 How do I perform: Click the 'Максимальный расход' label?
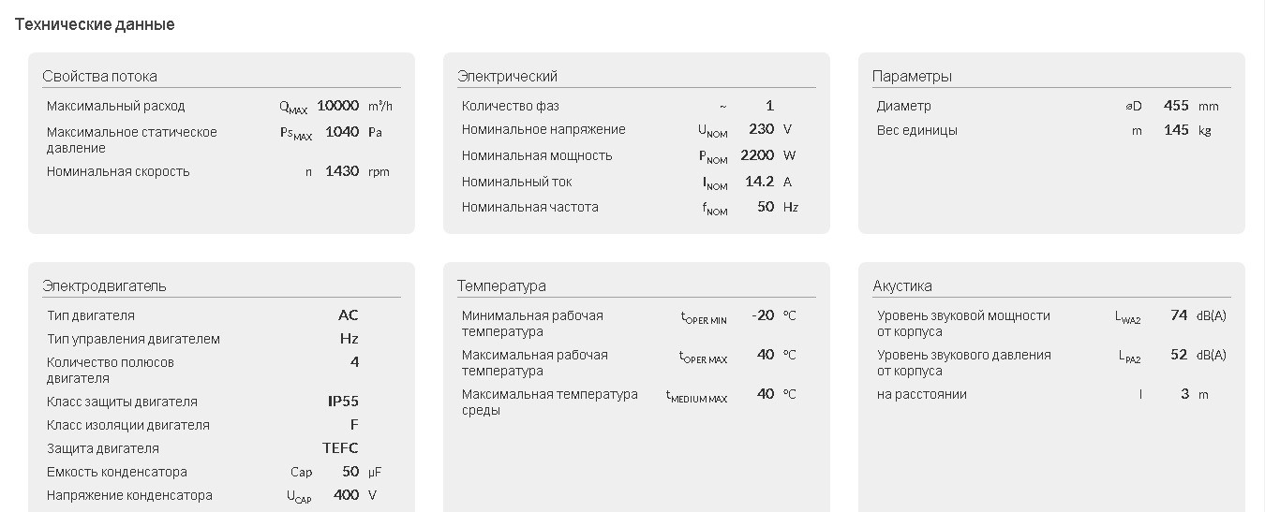click(116, 107)
